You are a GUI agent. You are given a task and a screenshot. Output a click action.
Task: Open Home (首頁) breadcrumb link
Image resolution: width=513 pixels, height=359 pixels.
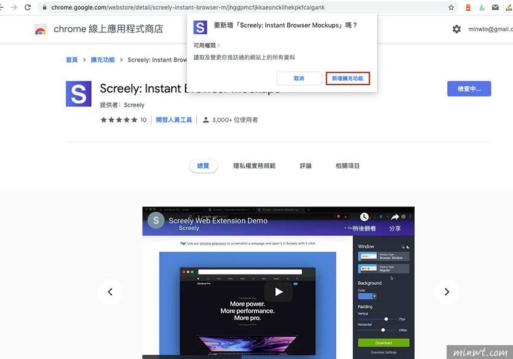click(72, 60)
